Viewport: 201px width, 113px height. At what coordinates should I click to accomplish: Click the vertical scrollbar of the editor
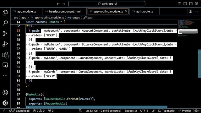point(199,64)
